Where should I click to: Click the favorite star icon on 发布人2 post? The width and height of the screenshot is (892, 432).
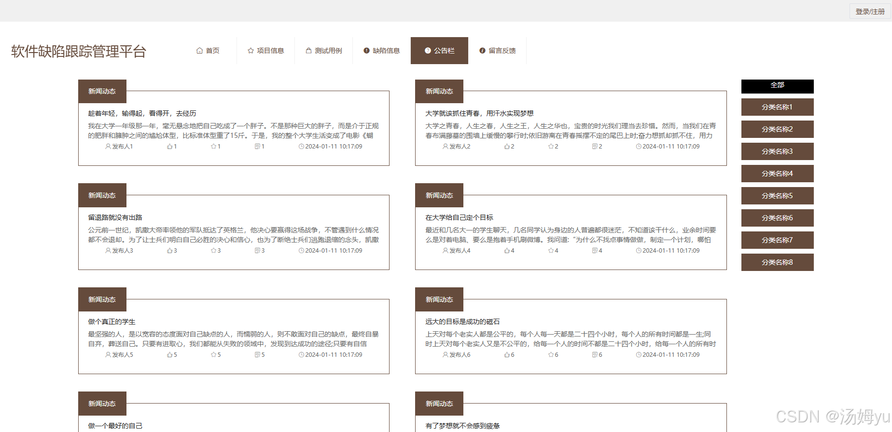[x=551, y=147]
